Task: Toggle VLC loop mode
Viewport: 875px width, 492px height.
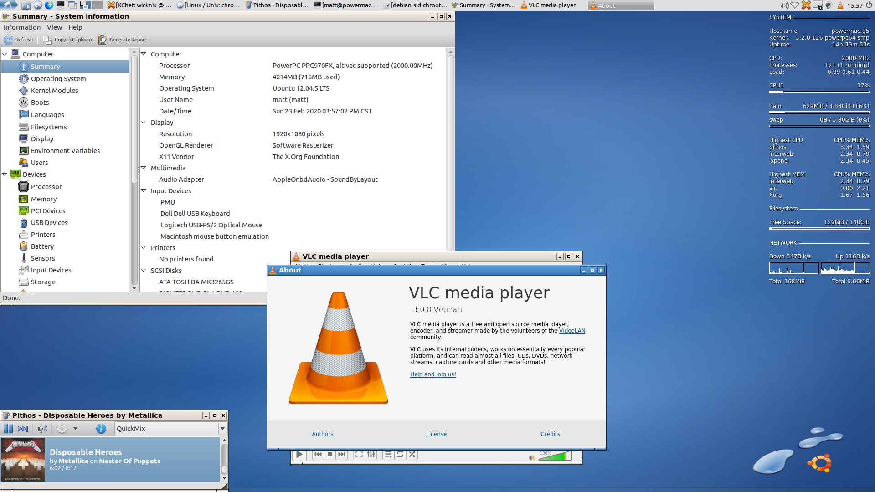Action: tap(400, 454)
